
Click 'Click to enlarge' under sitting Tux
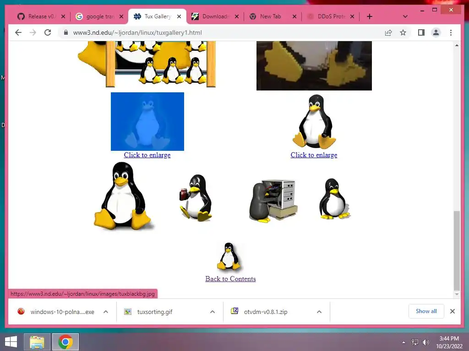314,155
